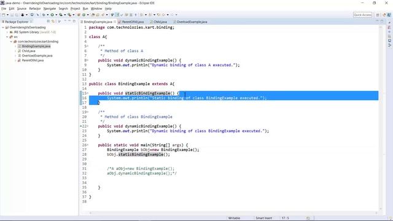Open the Refactor menu
Viewport: 393px width, 221px height.
(x=35, y=9)
